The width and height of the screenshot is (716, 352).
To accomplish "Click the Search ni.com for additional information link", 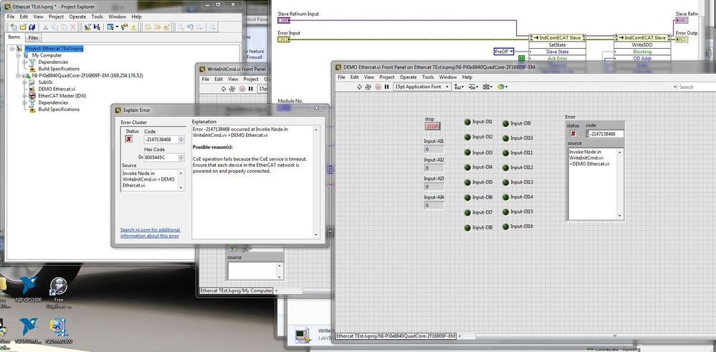I will tap(150, 232).
